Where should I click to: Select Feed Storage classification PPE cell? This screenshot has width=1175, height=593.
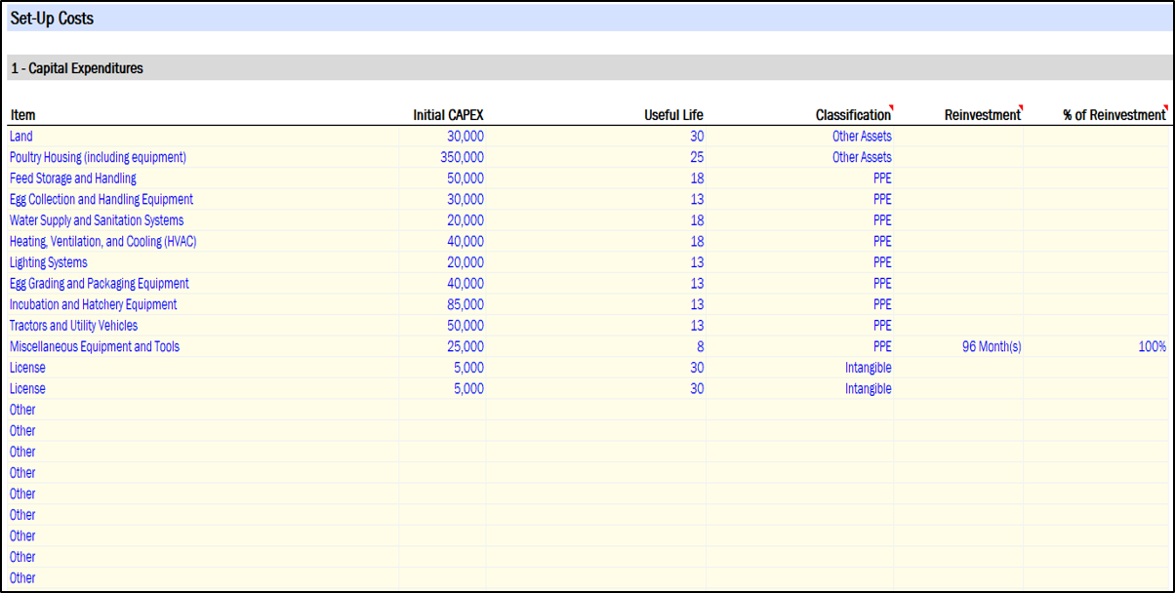800,178
